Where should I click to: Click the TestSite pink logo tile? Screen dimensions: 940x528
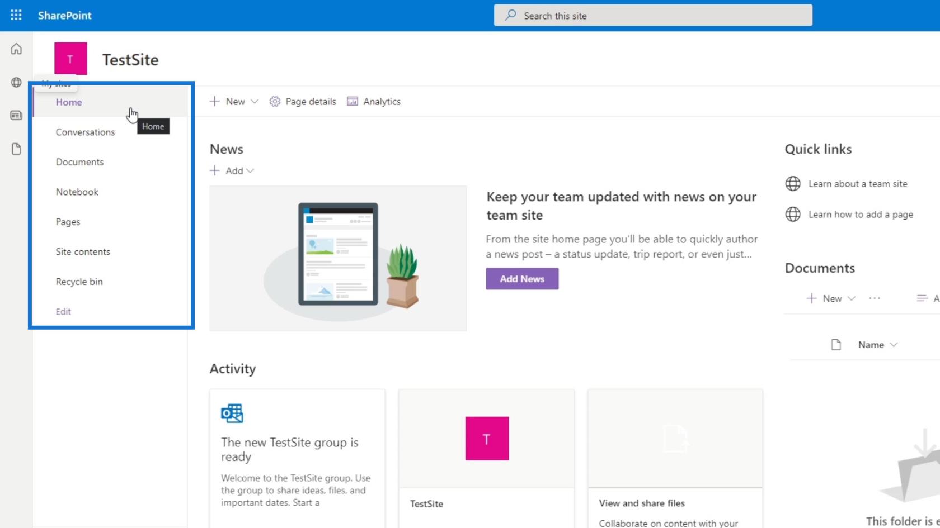[x=70, y=59]
